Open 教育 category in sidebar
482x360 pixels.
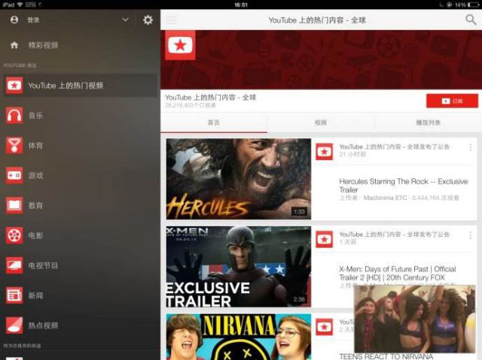click(x=35, y=205)
